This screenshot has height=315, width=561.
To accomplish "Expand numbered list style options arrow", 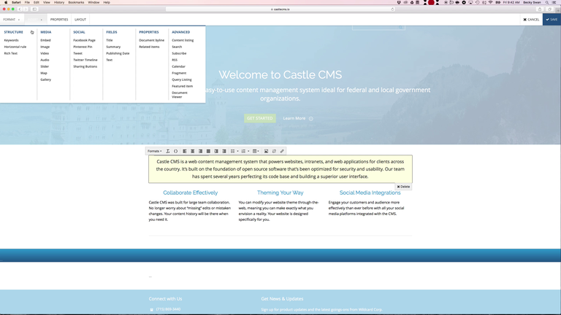I will [248, 151].
